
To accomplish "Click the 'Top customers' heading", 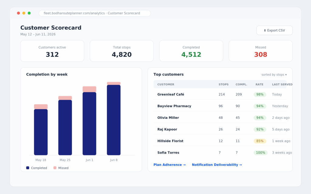I will 169,75.
